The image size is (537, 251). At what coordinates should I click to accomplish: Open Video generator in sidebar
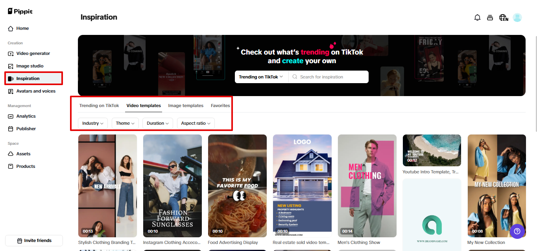coord(33,53)
